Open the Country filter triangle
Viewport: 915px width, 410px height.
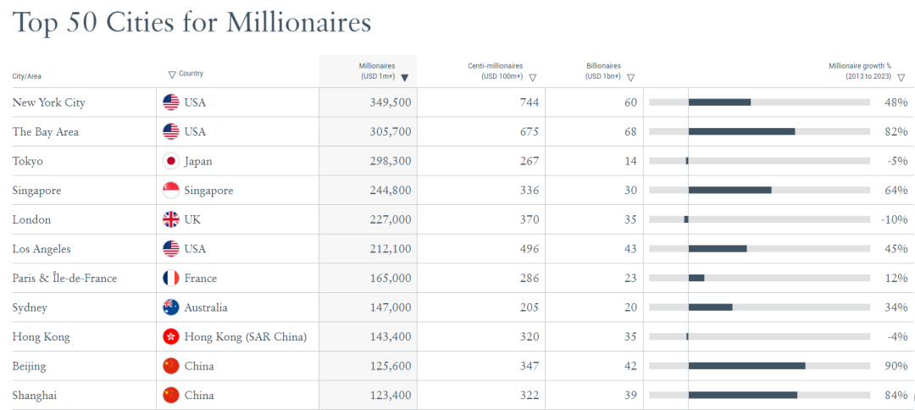pyautogui.click(x=172, y=75)
